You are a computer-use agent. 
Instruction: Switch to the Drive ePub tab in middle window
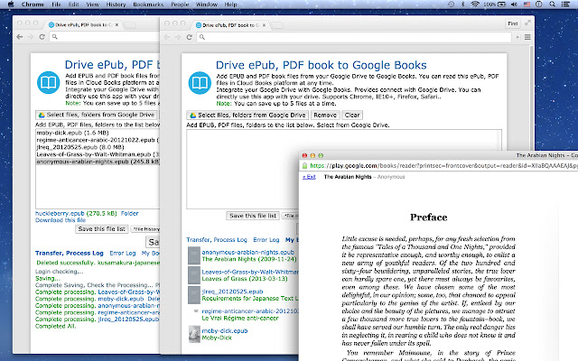pyautogui.click(x=226, y=26)
